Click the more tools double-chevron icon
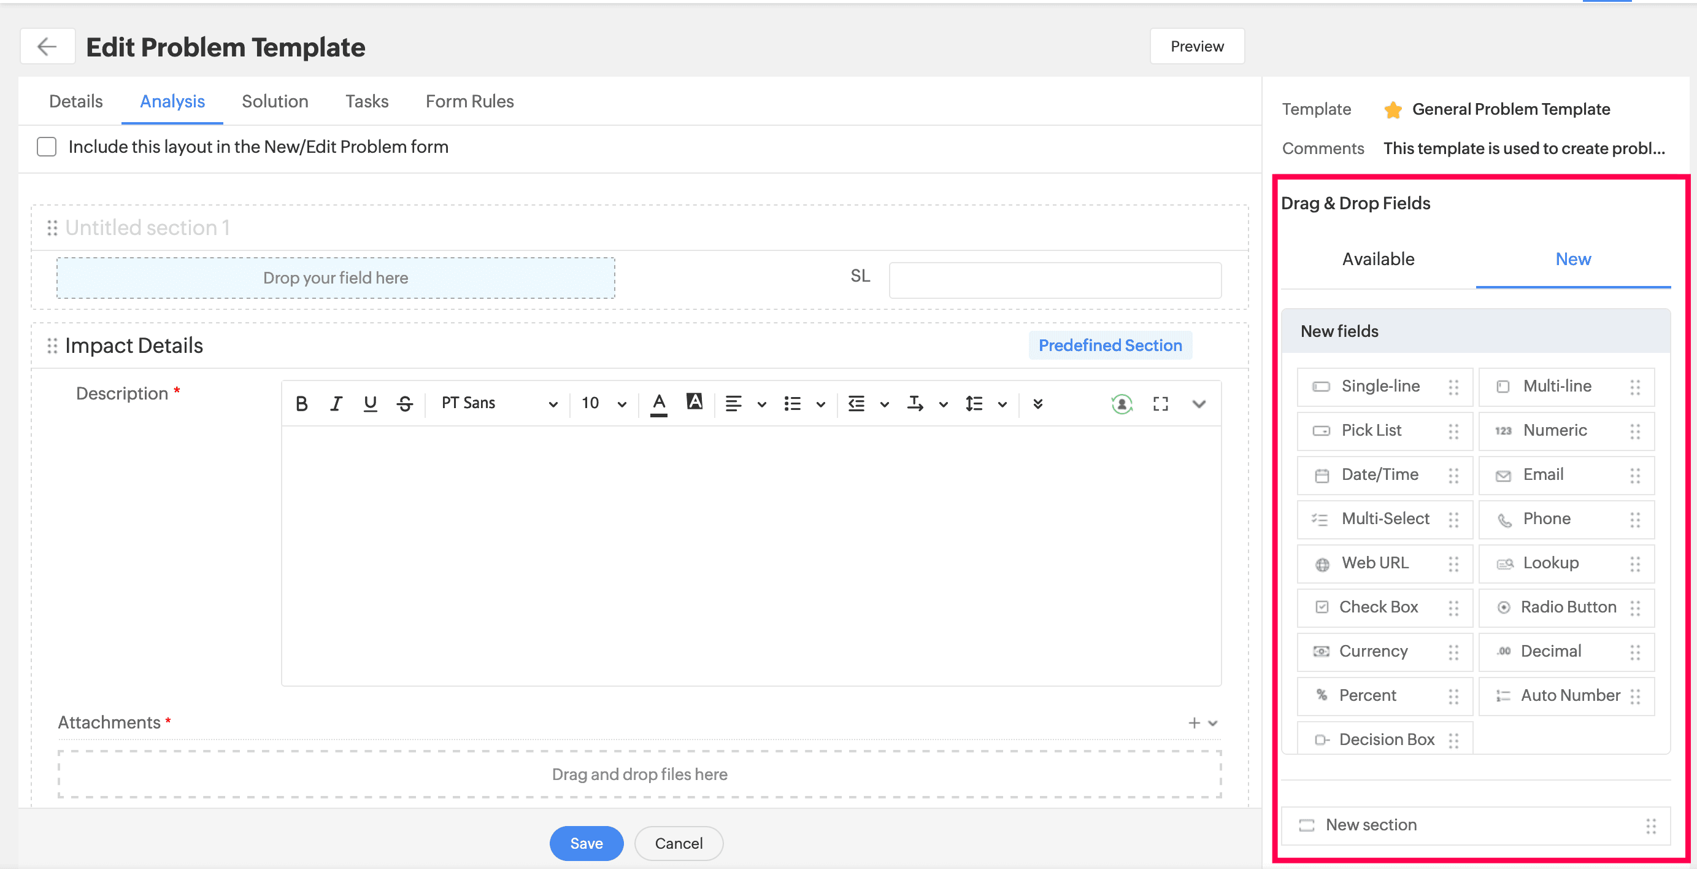The image size is (1697, 869). tap(1037, 404)
